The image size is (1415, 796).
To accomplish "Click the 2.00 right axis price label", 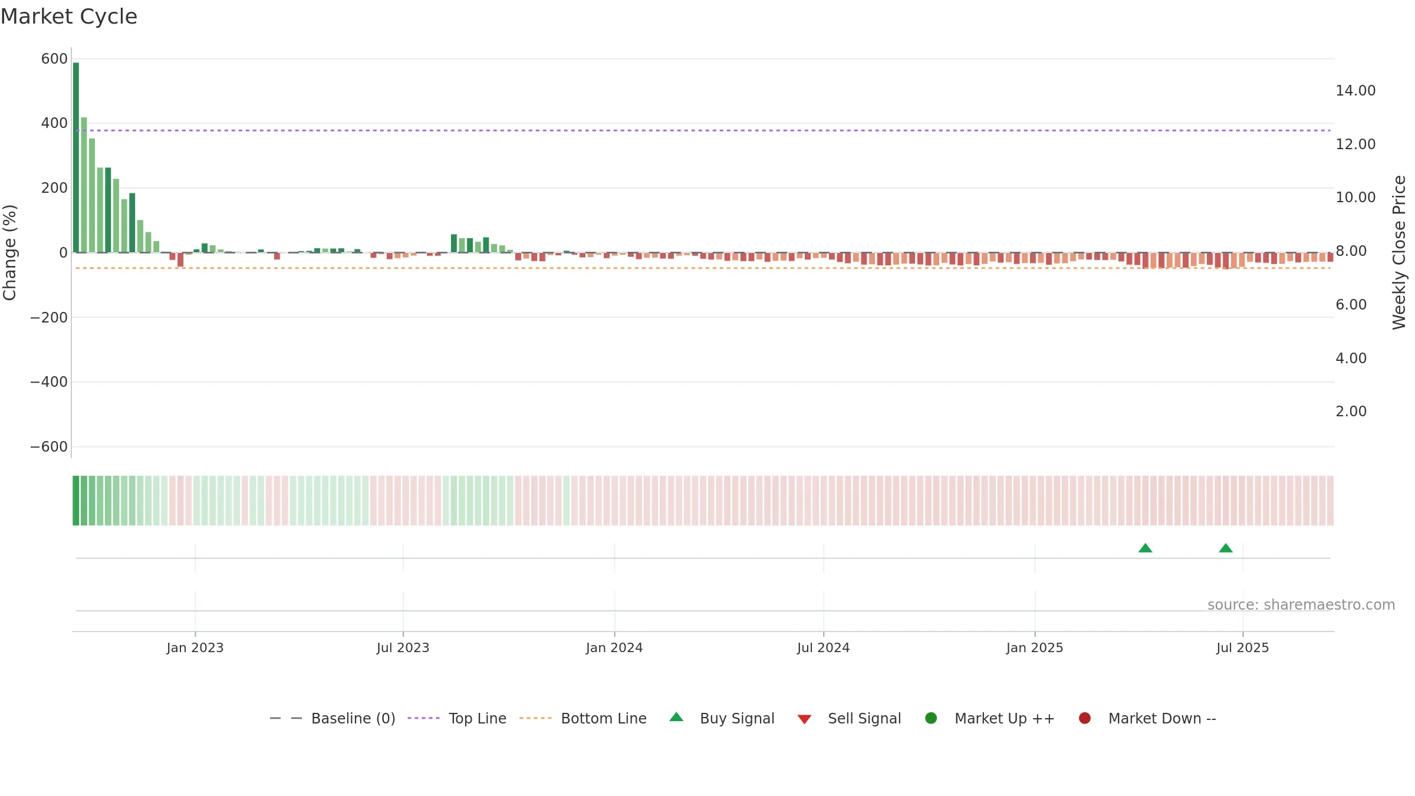I will [1351, 412].
